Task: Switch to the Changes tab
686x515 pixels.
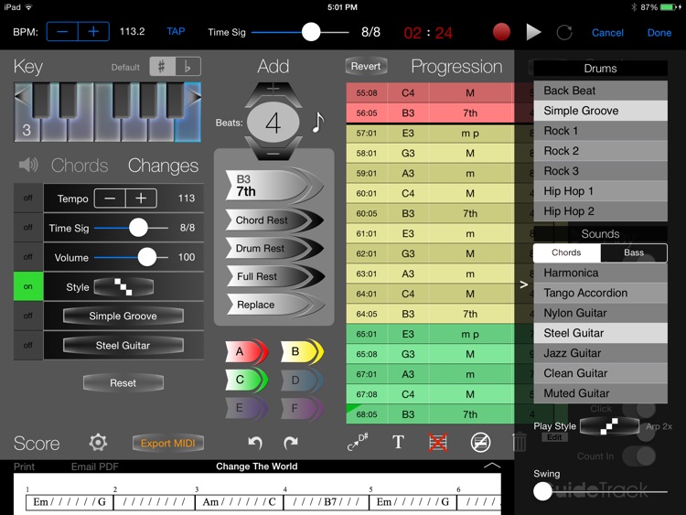Action: [163, 166]
